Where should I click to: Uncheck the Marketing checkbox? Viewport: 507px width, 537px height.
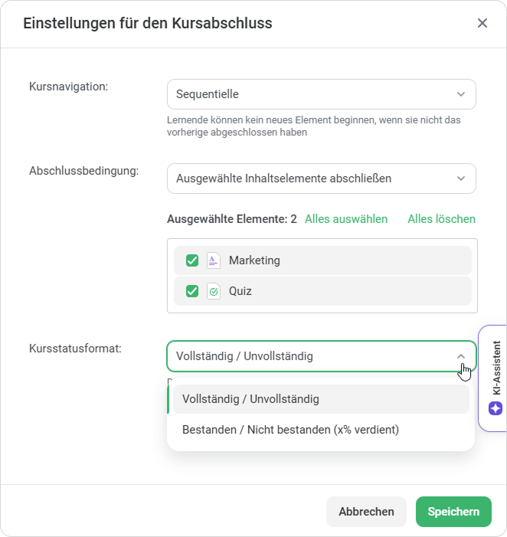(192, 260)
